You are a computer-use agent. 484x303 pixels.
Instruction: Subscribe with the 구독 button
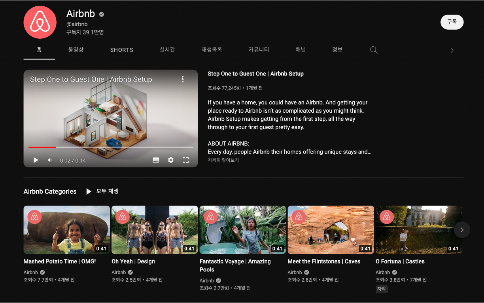coord(452,22)
